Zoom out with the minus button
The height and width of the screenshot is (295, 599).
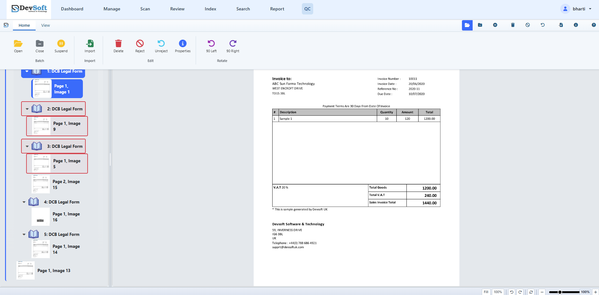(542, 292)
